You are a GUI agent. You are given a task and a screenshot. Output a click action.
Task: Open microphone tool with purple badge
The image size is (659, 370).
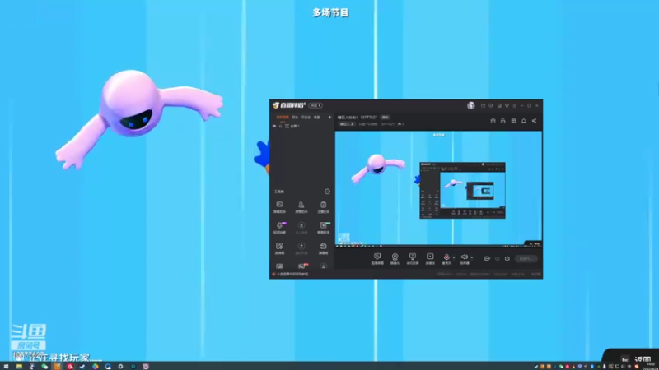(279, 228)
